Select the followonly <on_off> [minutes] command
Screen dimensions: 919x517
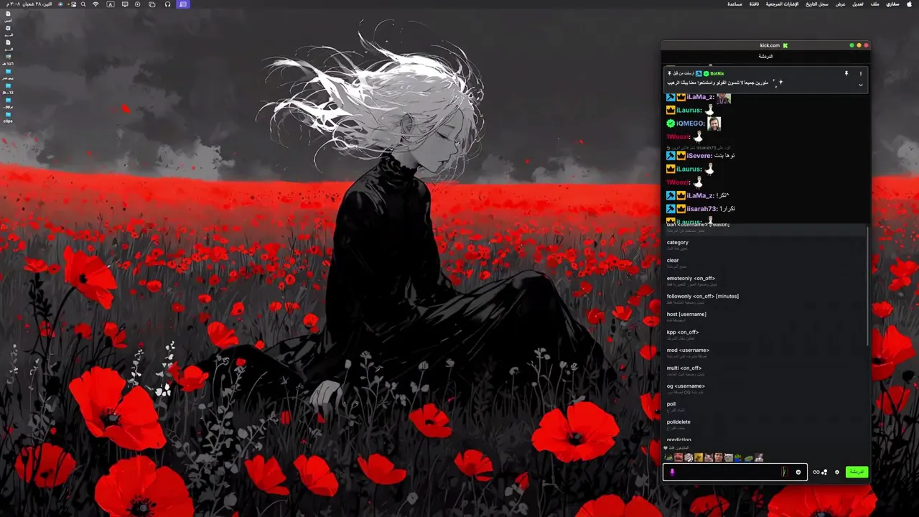click(765, 299)
